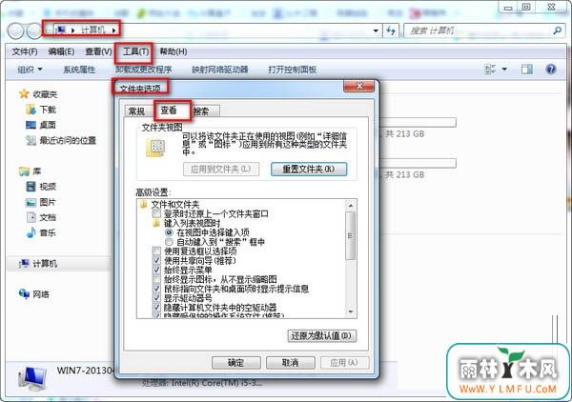572x402 pixels.
Task: Expand the view options dropdown arrow
Action: point(504,70)
